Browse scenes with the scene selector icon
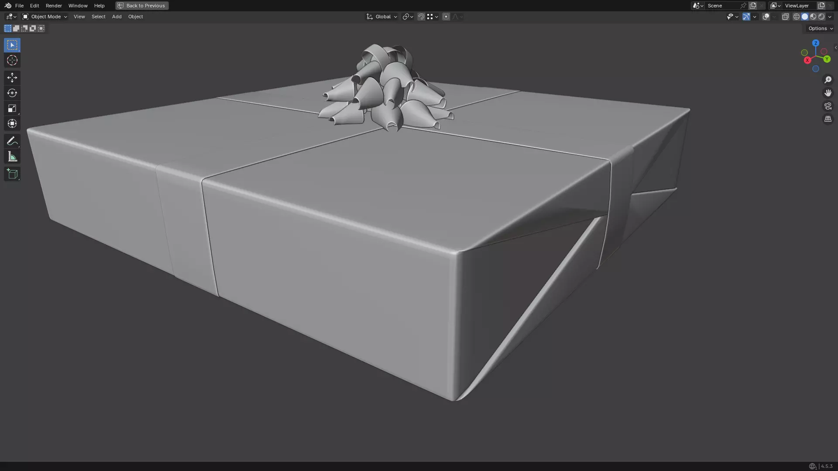838x471 pixels. coord(698,6)
